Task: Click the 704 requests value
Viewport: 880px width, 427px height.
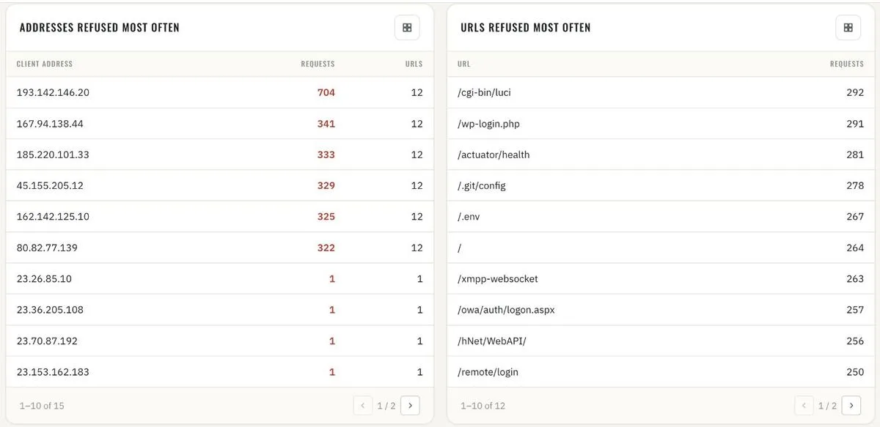Action: (x=326, y=93)
